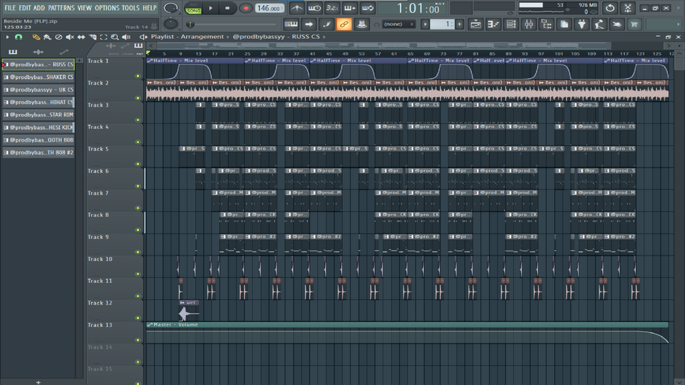
Task: Add new pattern with plus button
Action: coord(459,24)
